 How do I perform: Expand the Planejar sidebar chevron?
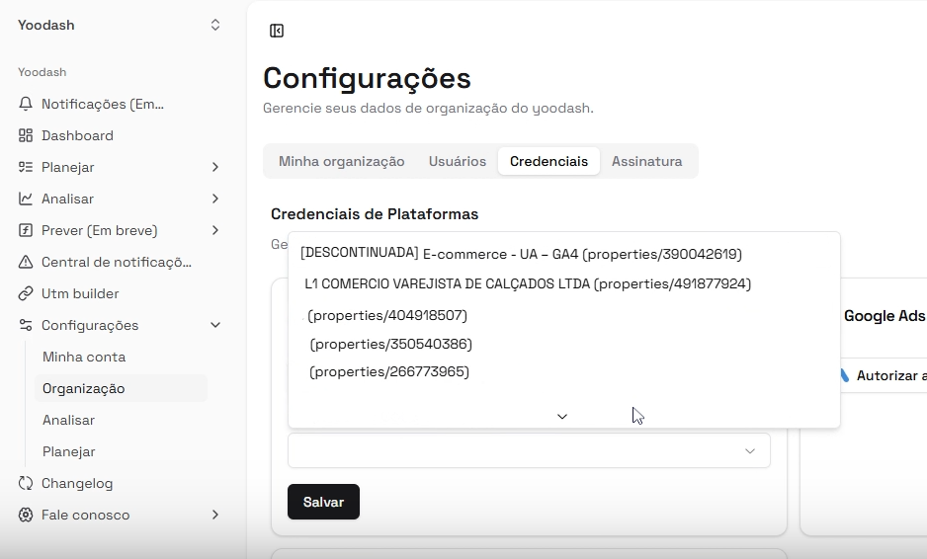pyautogui.click(x=215, y=167)
